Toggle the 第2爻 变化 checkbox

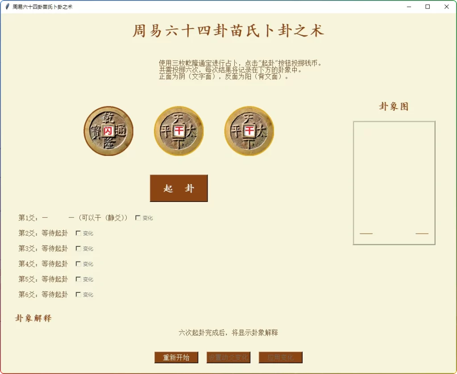79,233
